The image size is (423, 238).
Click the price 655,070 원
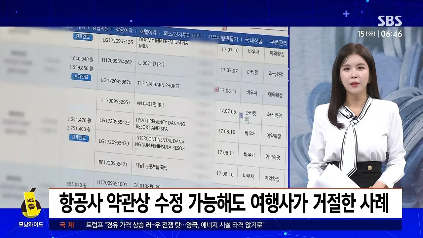[76, 185]
